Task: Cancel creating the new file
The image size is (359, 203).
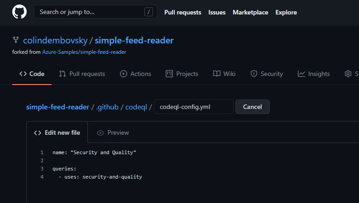Action: [253, 107]
